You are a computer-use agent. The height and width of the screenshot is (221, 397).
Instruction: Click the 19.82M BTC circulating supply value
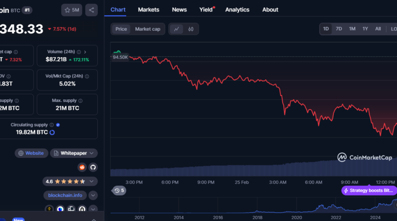pyautogui.click(x=32, y=132)
